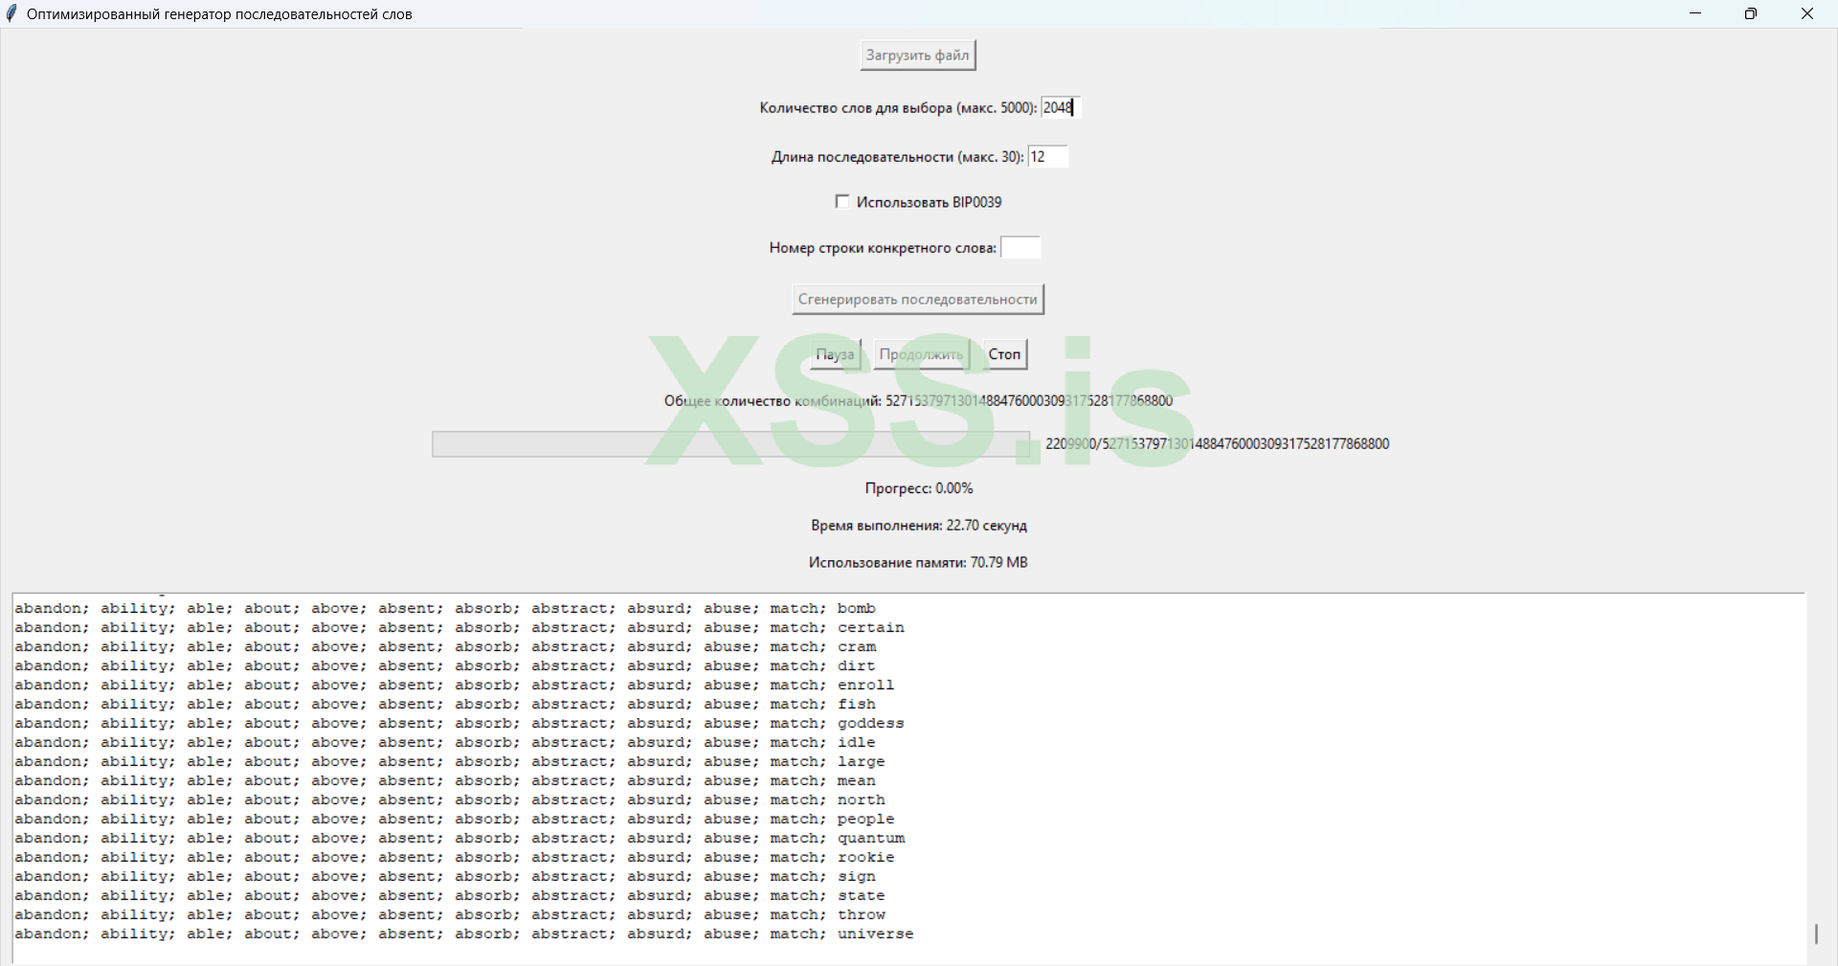Viewport: 1838px width, 966px height.
Task: Click the Время выполнения: 22.70 секунд text
Action: 919,526
